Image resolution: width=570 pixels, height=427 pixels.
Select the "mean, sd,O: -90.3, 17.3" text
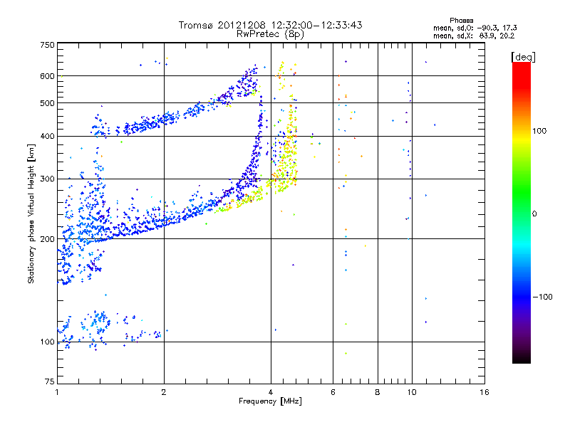474,27
